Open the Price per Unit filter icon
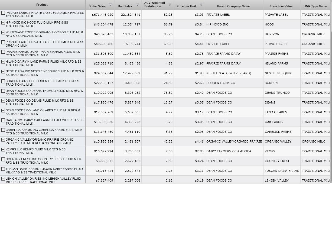Screen dimensions: 332x226 pyautogui.click(x=201, y=5)
